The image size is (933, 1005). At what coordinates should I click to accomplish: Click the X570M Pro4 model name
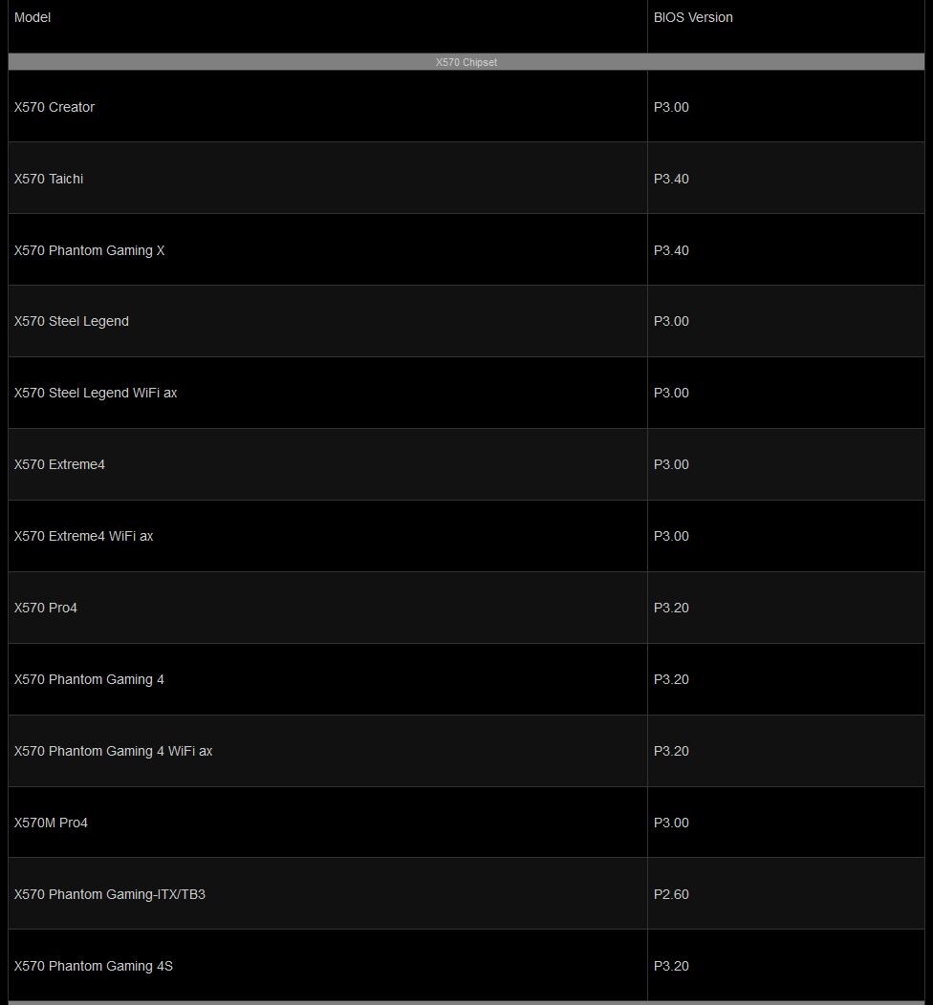(x=51, y=823)
